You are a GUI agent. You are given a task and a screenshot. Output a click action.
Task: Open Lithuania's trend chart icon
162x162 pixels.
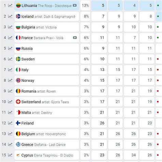(10, 5)
